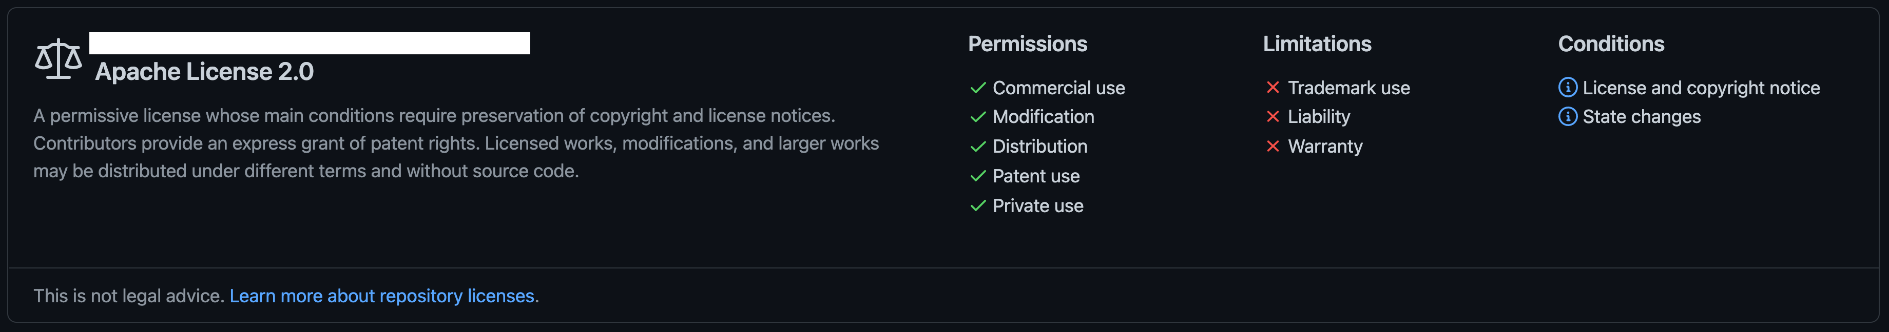This screenshot has width=1889, height=332.
Task: Click the Commercial use checkmark icon
Action: [977, 88]
